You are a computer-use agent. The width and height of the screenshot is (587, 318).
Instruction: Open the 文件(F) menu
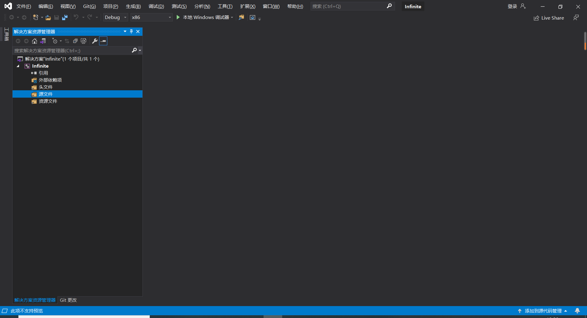coord(24,6)
